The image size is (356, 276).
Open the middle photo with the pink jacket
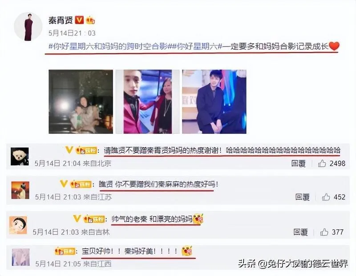[148, 102]
